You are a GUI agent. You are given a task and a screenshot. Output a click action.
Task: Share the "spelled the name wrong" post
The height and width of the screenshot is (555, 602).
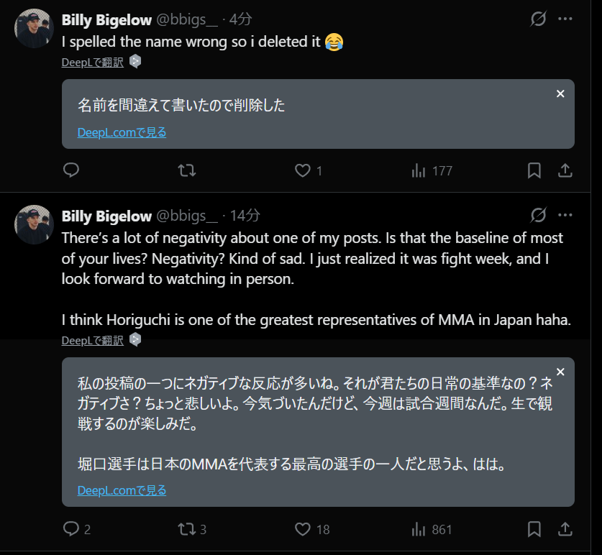click(565, 170)
